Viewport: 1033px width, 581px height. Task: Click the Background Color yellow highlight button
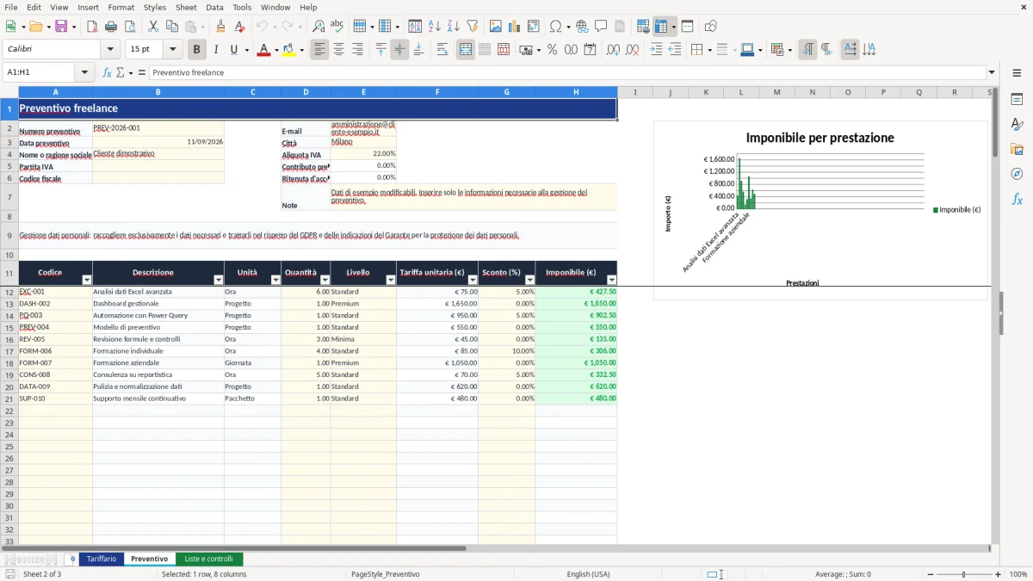[x=288, y=50]
